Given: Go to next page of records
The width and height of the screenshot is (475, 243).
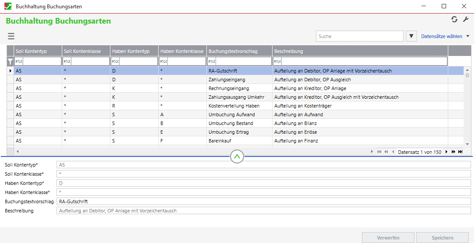Looking at the screenshot, I should point(453,152).
